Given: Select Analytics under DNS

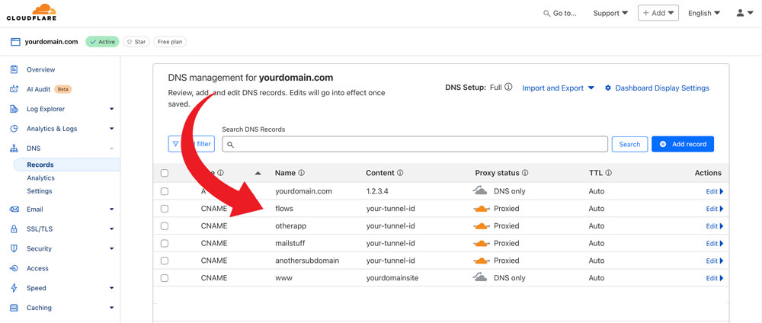Looking at the screenshot, I should [x=41, y=177].
